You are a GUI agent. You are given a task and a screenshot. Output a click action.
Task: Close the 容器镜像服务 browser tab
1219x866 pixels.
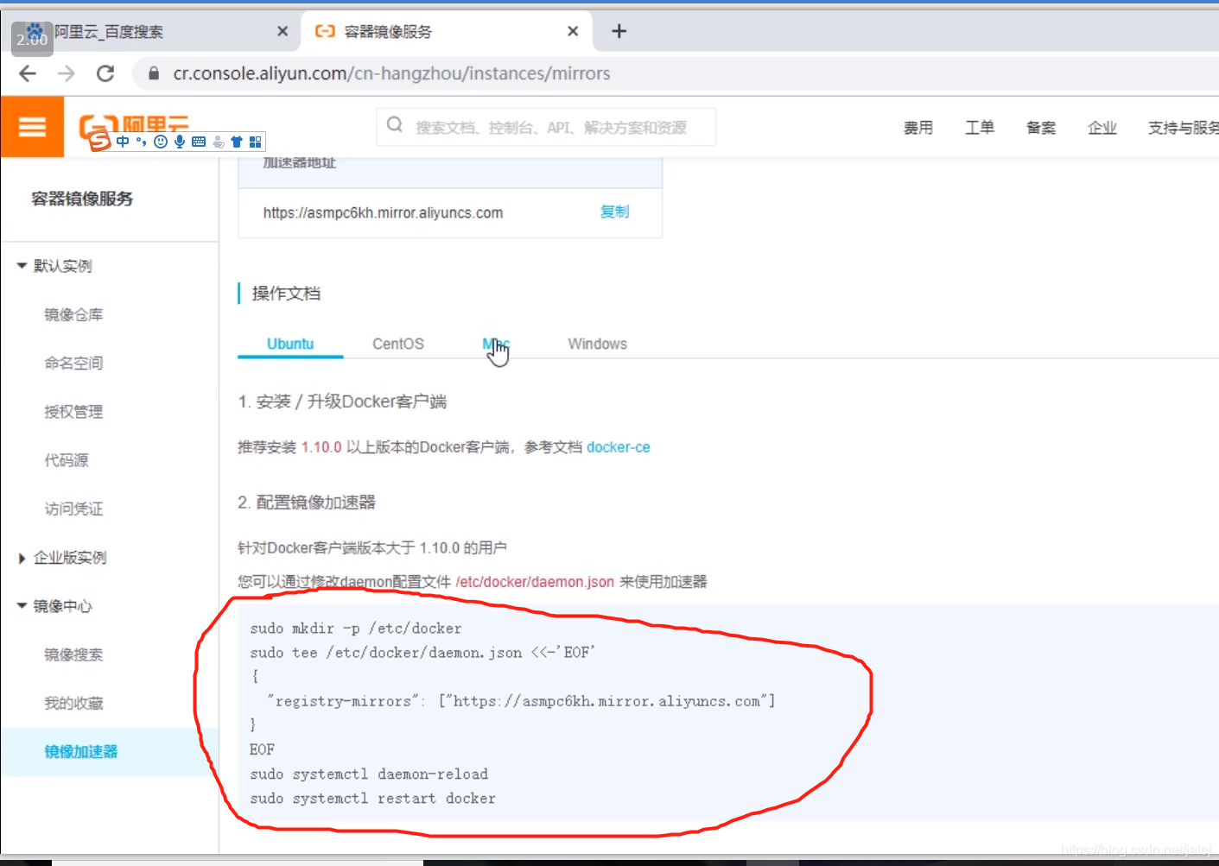[573, 31]
